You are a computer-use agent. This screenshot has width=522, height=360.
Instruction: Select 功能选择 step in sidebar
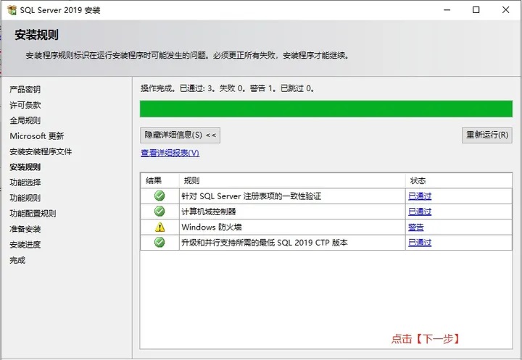click(x=25, y=183)
